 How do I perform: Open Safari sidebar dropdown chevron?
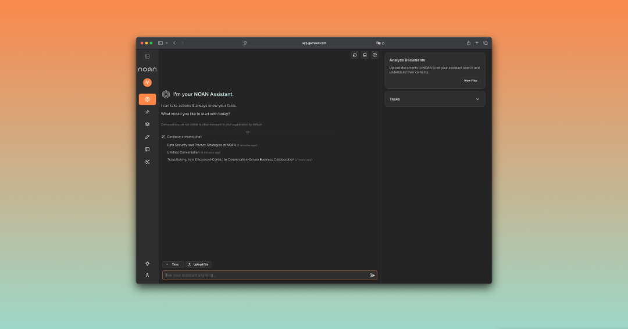pos(167,43)
